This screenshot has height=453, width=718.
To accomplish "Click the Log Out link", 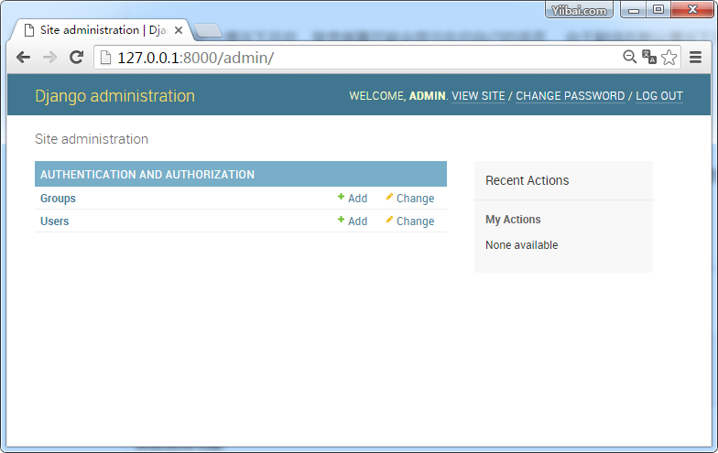I will (x=658, y=96).
